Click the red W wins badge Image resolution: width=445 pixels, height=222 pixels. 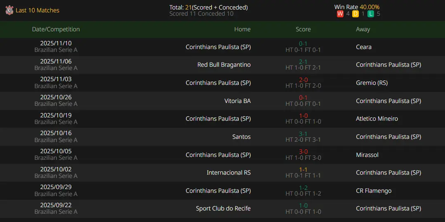click(x=340, y=14)
